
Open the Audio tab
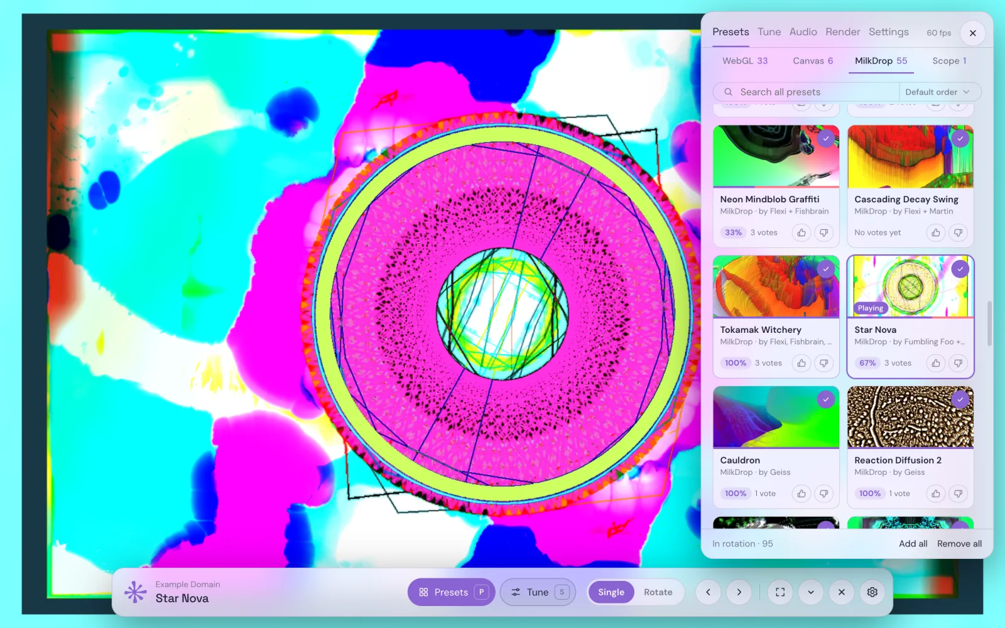coord(803,32)
